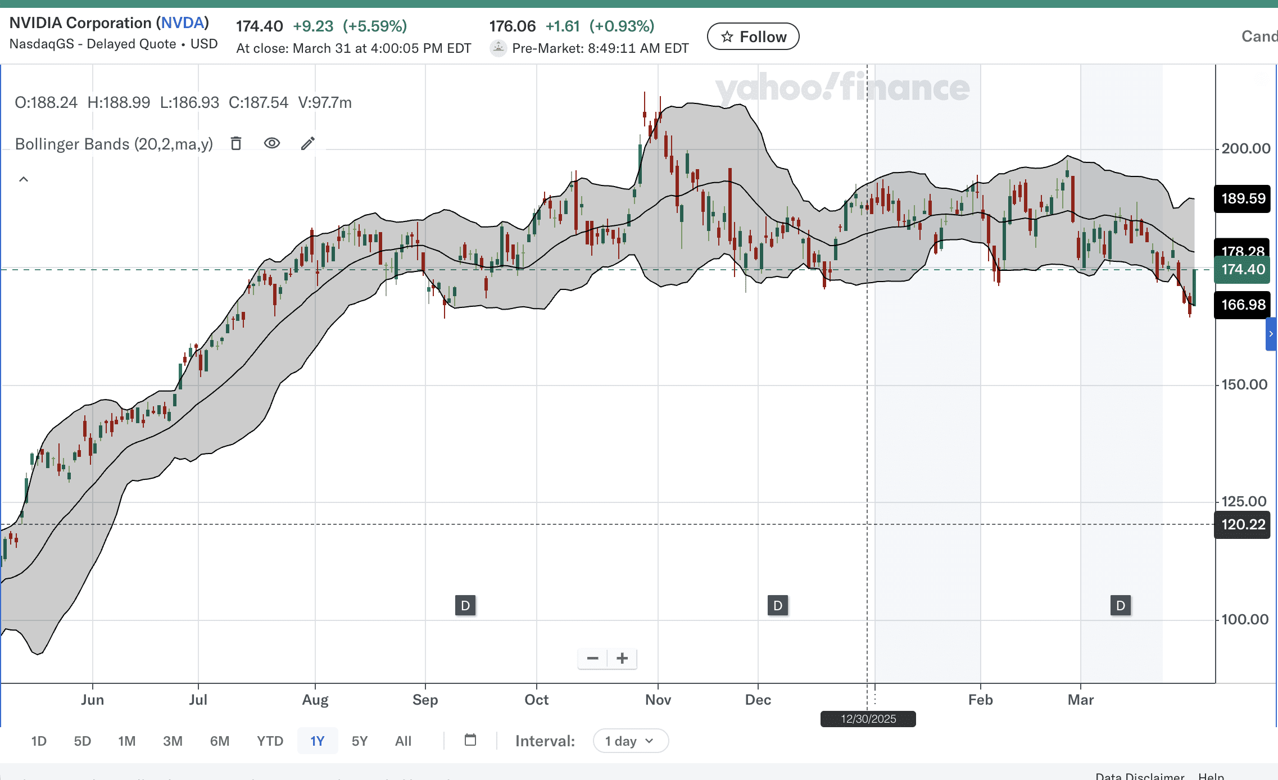Screen dimensions: 1278x780
Task: Open the NVDA ticker link
Action: tap(183, 22)
